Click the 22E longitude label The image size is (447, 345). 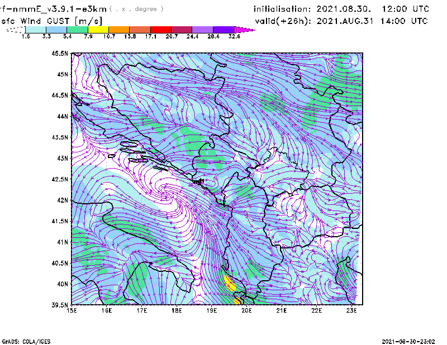(317, 310)
